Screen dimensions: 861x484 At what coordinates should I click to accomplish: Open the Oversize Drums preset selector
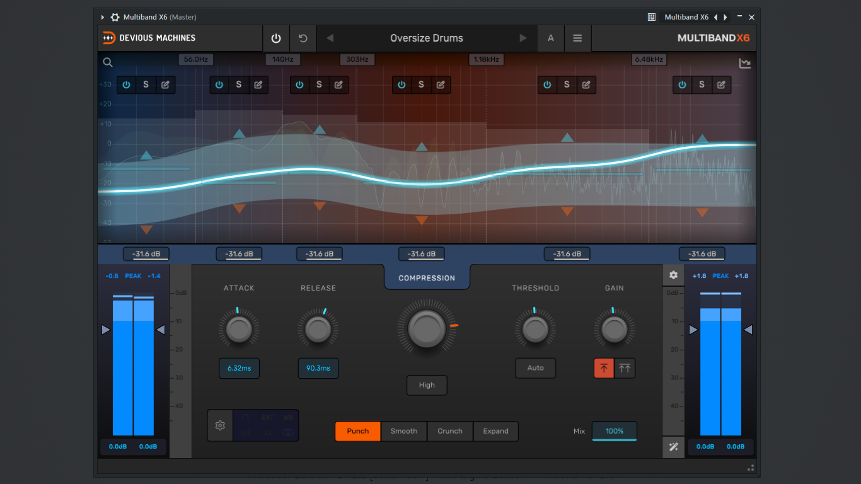click(x=427, y=38)
